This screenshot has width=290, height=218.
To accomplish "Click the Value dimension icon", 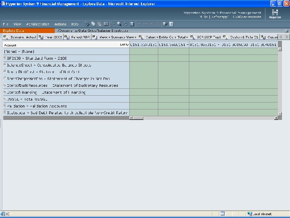I will (141, 37).
